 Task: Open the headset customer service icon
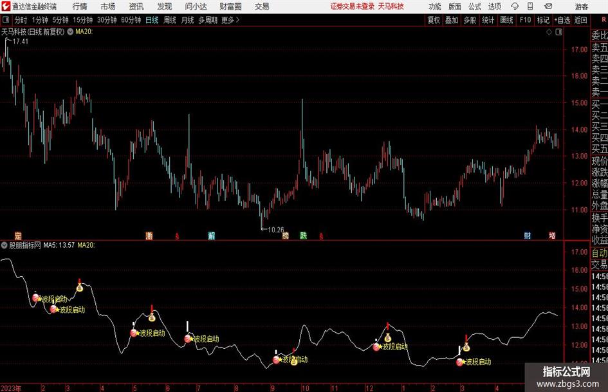515,6
